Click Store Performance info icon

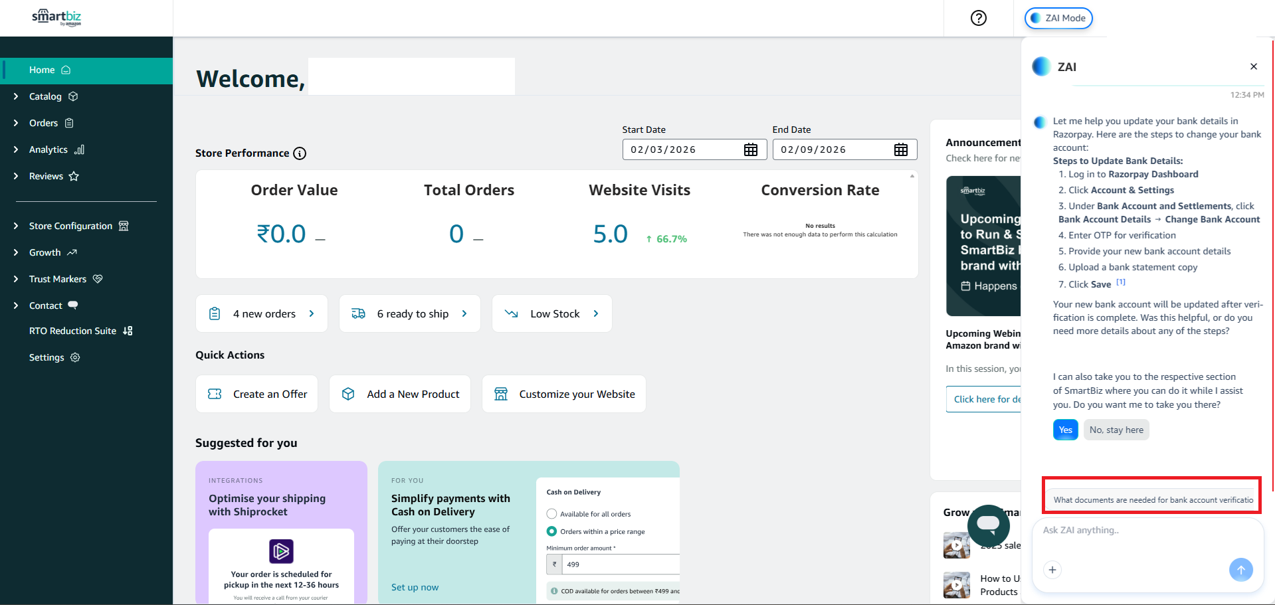tap(300, 153)
